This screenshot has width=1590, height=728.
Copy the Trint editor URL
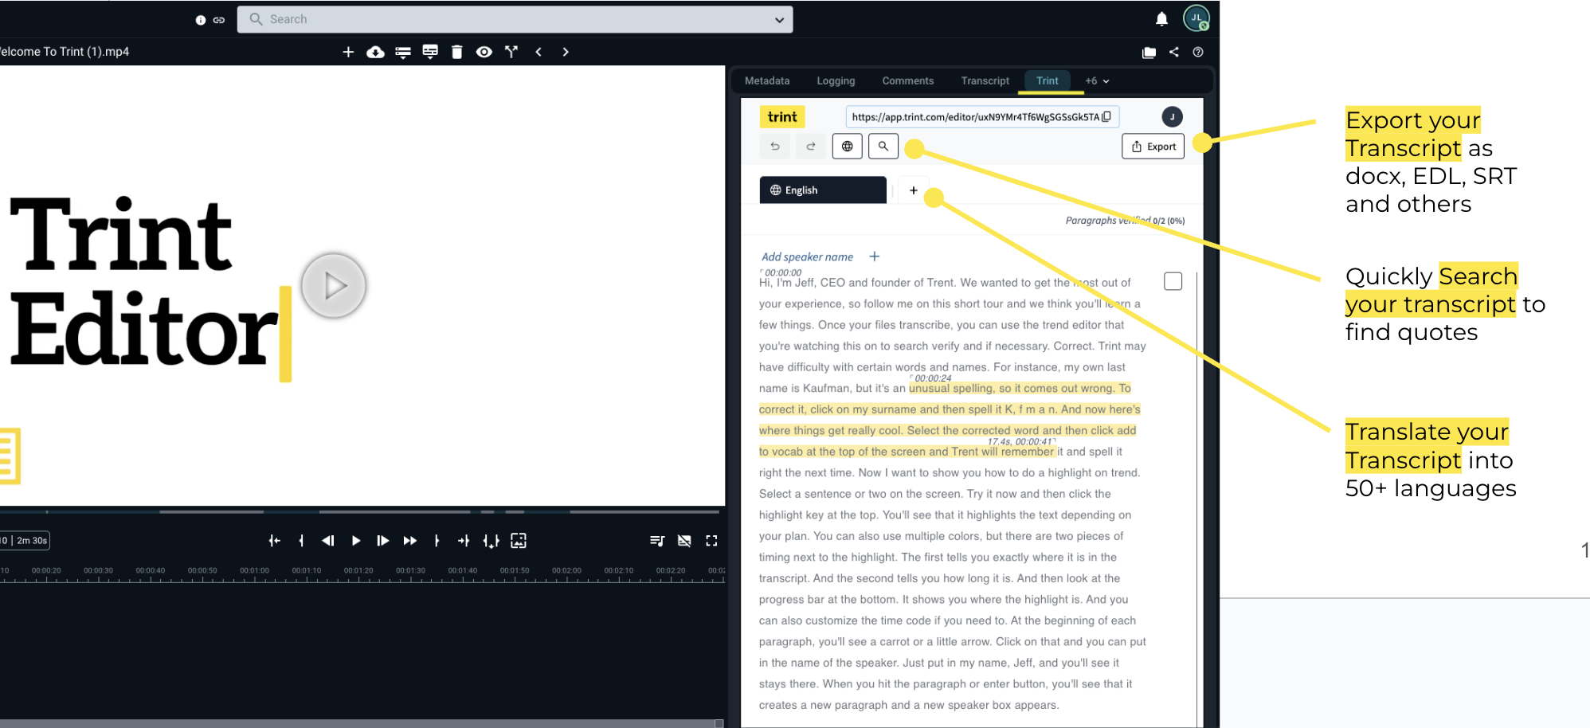click(x=1106, y=117)
